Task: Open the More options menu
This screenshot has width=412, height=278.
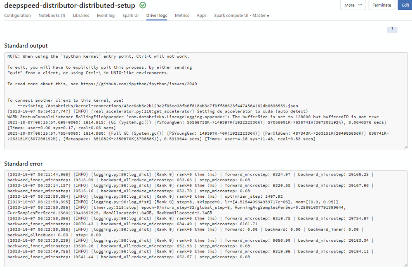Action: coord(353,5)
